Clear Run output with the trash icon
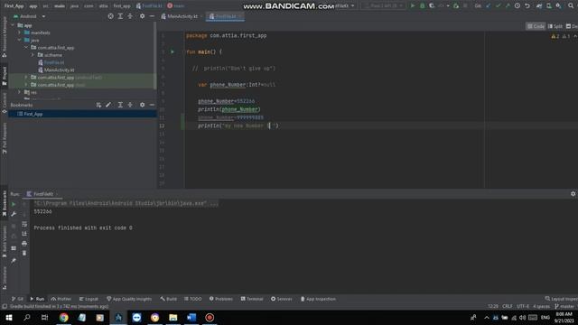578x325 pixels. coord(24,253)
